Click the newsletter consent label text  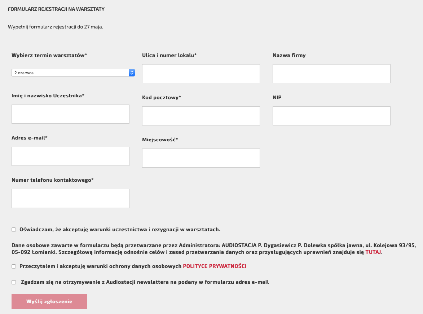click(145, 282)
